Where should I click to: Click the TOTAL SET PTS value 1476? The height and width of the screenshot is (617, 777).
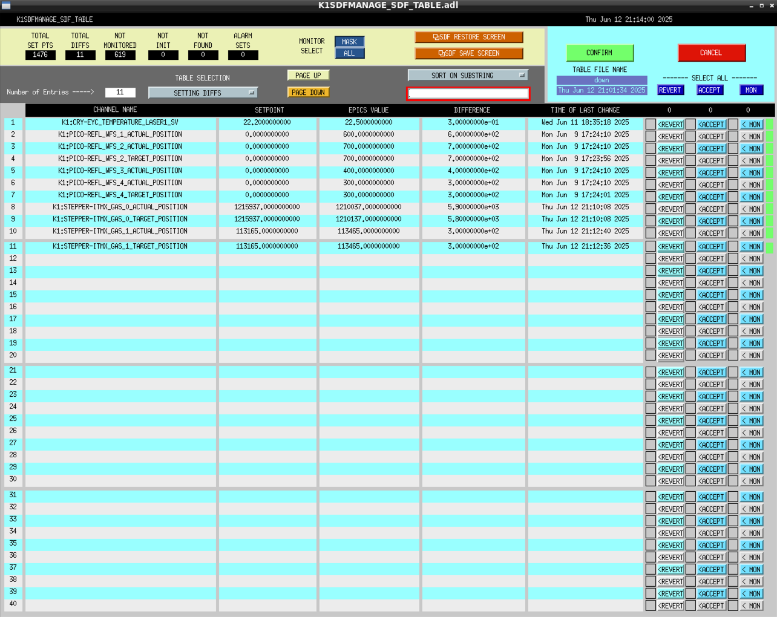[x=40, y=54]
